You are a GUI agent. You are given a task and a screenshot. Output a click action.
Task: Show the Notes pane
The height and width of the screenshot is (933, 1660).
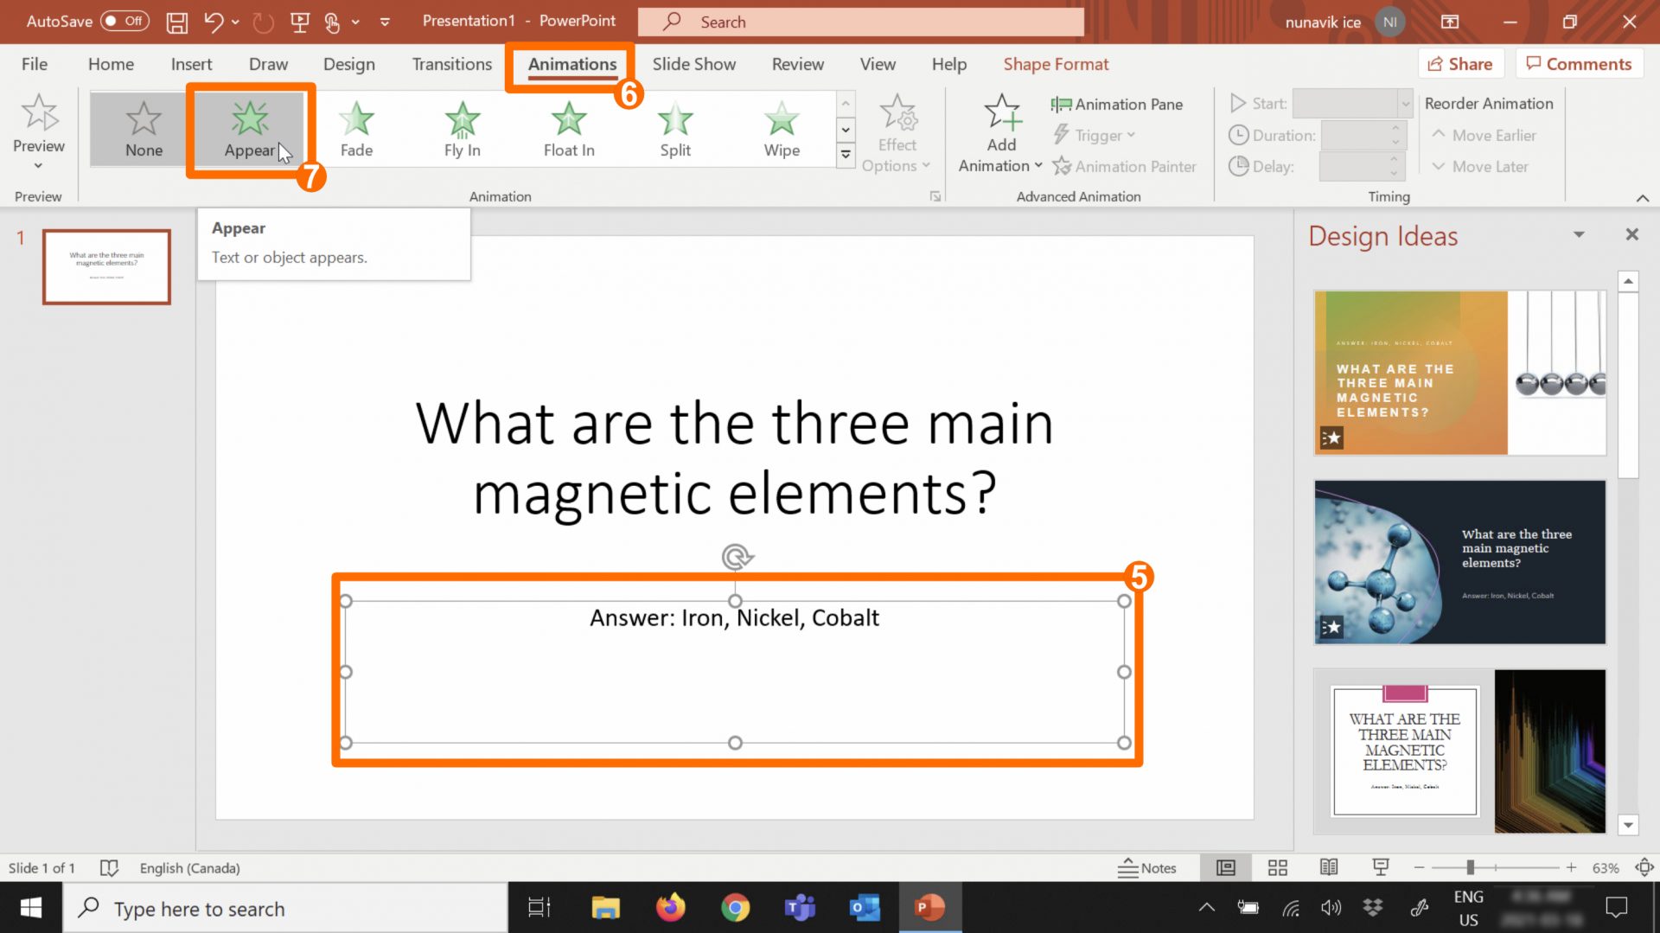[x=1148, y=867]
